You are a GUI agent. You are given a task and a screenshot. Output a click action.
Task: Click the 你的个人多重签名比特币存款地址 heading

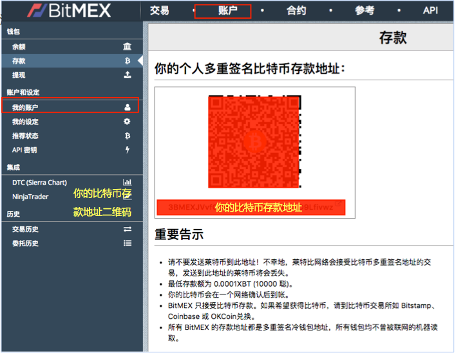click(250, 69)
